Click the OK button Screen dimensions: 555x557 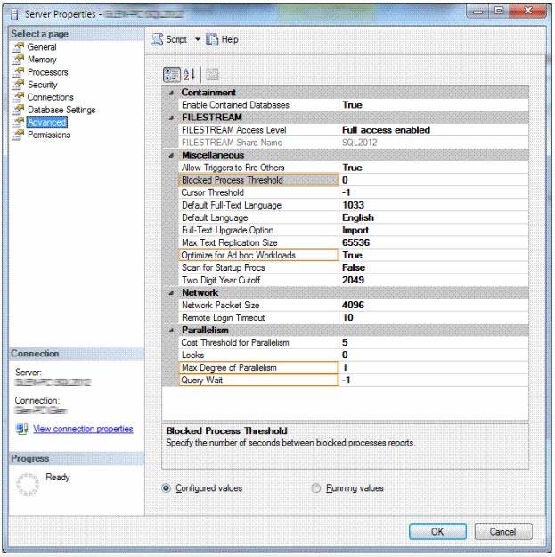[x=437, y=531]
